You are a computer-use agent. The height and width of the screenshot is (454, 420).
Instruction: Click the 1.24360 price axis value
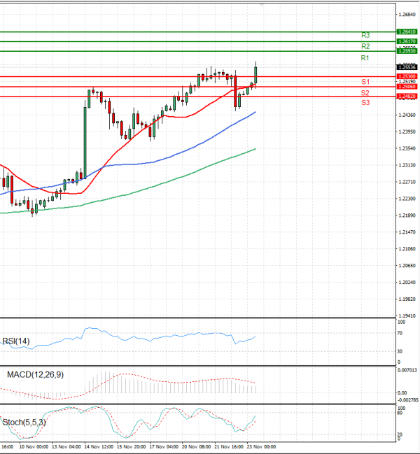[407, 115]
